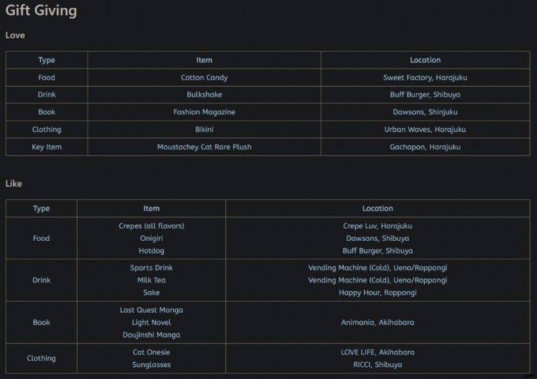Click the Bikini clothing item
Screen dimensions: 537x379
pyautogui.click(x=204, y=129)
